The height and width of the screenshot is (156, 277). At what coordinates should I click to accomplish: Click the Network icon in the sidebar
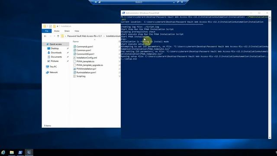[x=47, y=72]
